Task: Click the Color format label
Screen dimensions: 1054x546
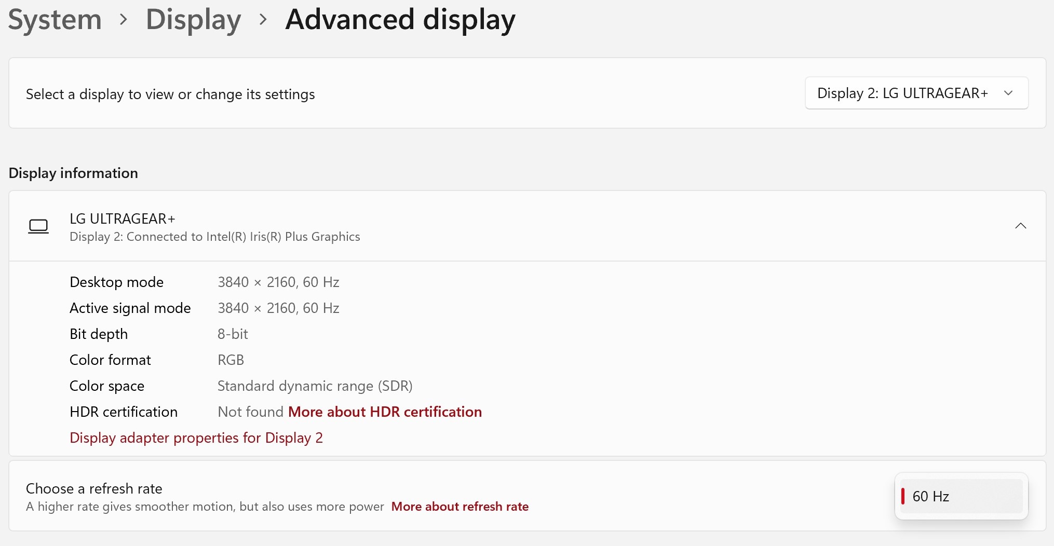Action: pyautogui.click(x=110, y=360)
